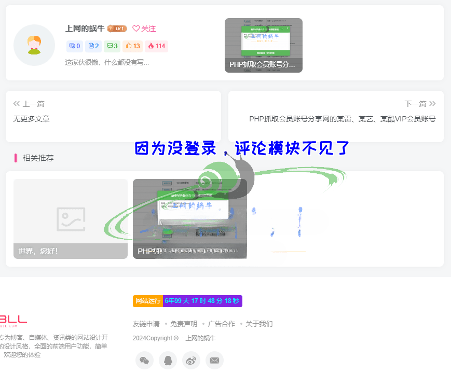Go to previous article via 上一篇
Image resolution: width=451 pixels, height=373 pixels.
coord(29,104)
